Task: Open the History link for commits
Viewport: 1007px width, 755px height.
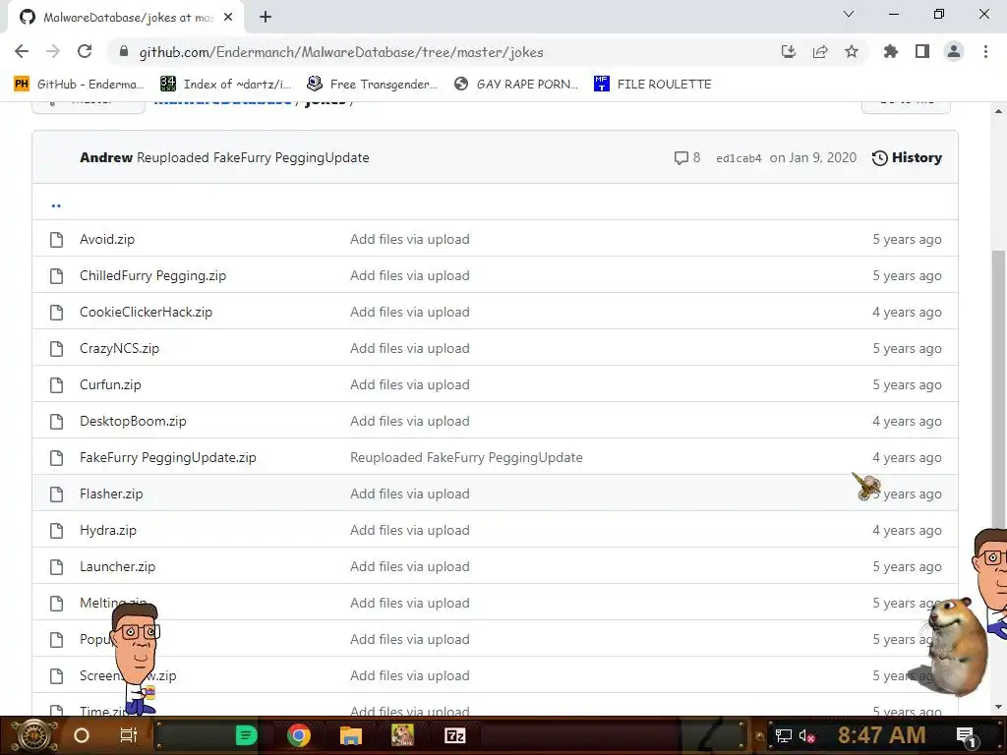Action: pyautogui.click(x=907, y=158)
